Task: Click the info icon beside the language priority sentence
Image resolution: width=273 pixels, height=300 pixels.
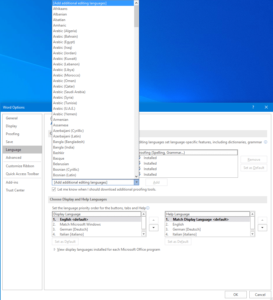Action: (x=148, y=207)
